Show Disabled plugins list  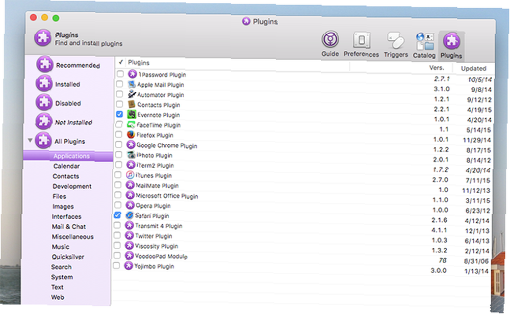(x=68, y=103)
